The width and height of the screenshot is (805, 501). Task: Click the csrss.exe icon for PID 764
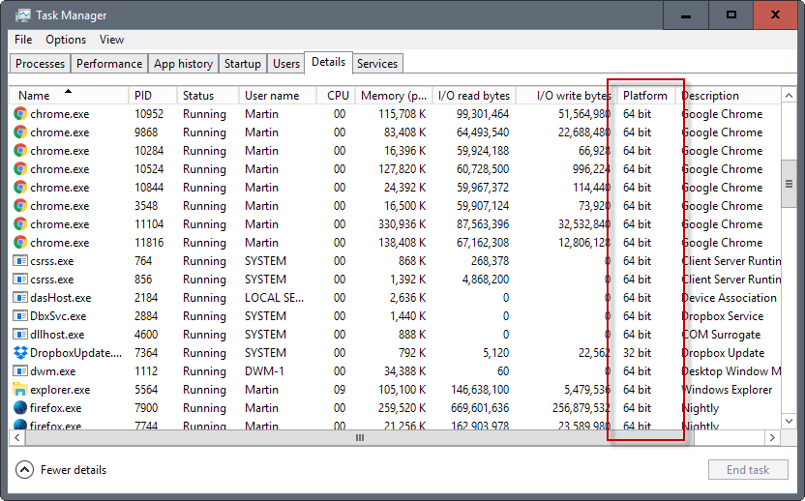click(20, 261)
